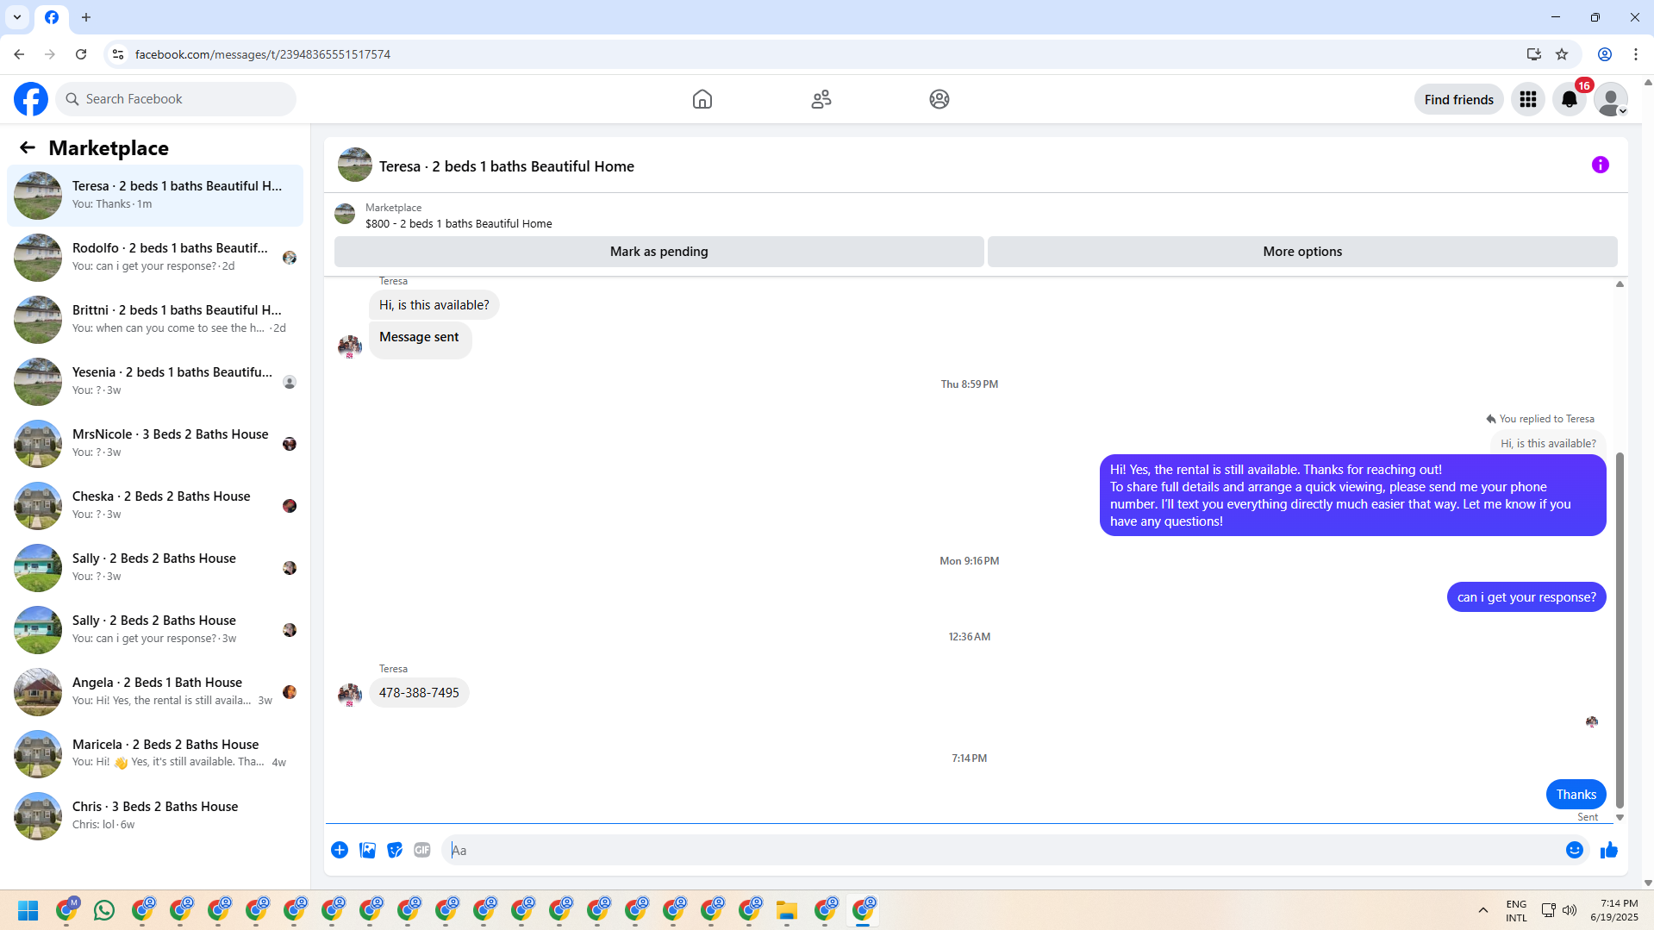
Task: Open WhatsApp from the taskbar
Action: coord(104,910)
